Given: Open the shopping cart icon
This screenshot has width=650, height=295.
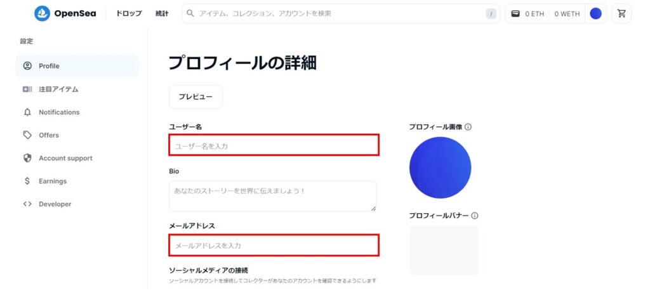Looking at the screenshot, I should [621, 13].
